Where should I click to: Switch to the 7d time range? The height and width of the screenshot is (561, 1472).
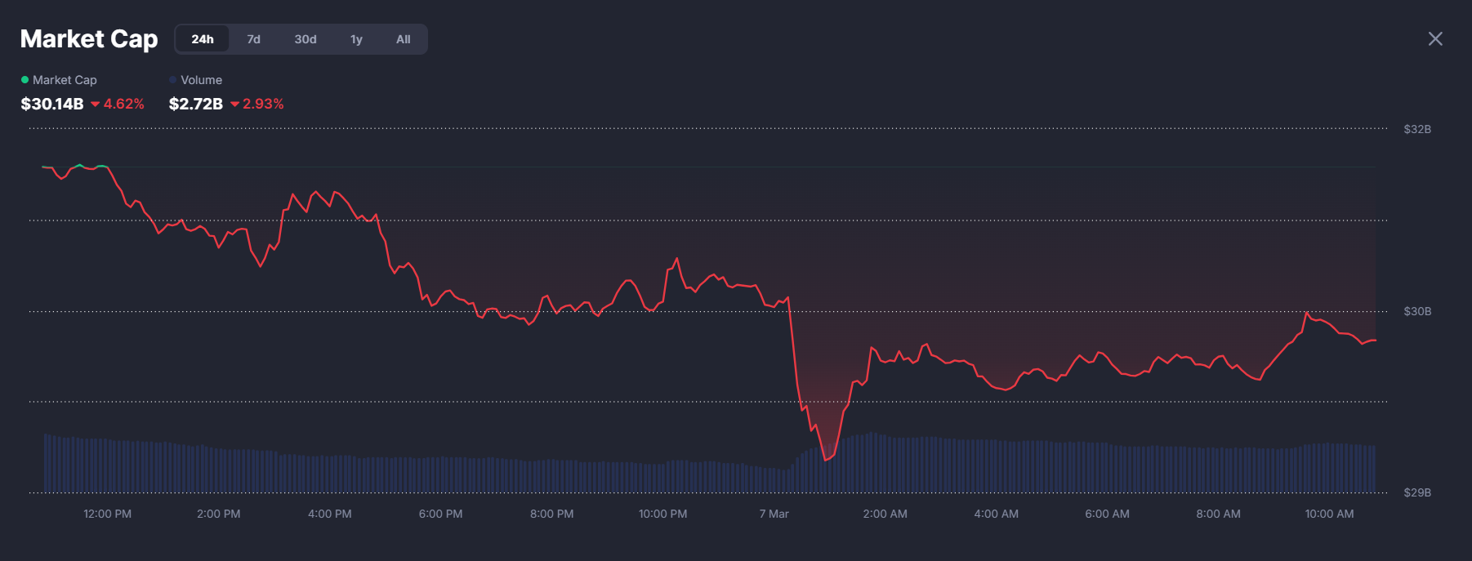point(254,39)
